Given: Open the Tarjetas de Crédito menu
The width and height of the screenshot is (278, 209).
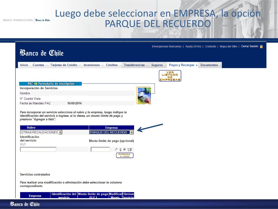Looking at the screenshot, I should point(65,65).
